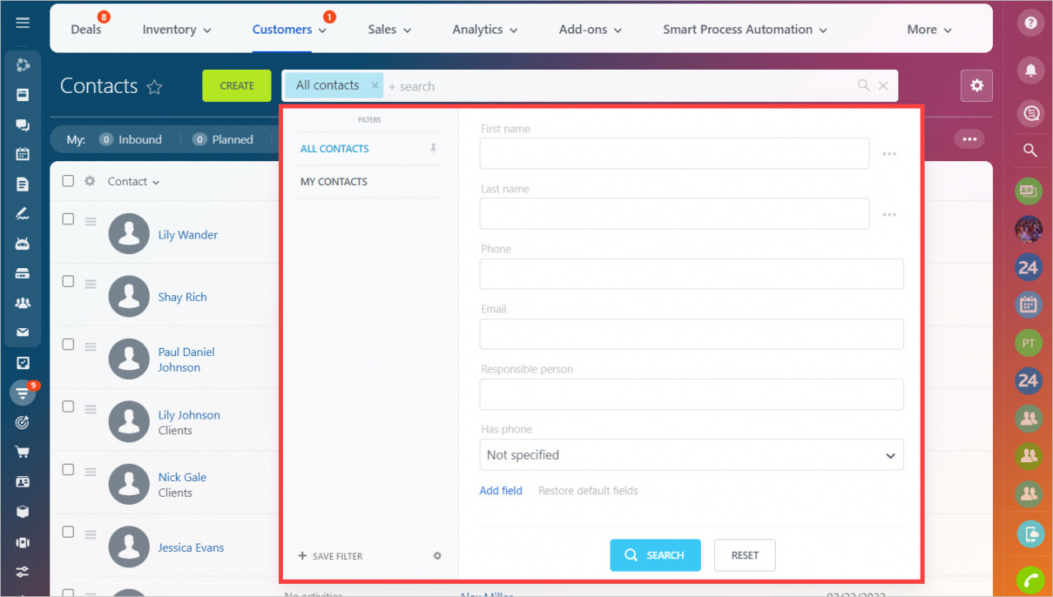Image resolution: width=1053 pixels, height=597 pixels.
Task: Click the Add field link
Action: (x=501, y=491)
